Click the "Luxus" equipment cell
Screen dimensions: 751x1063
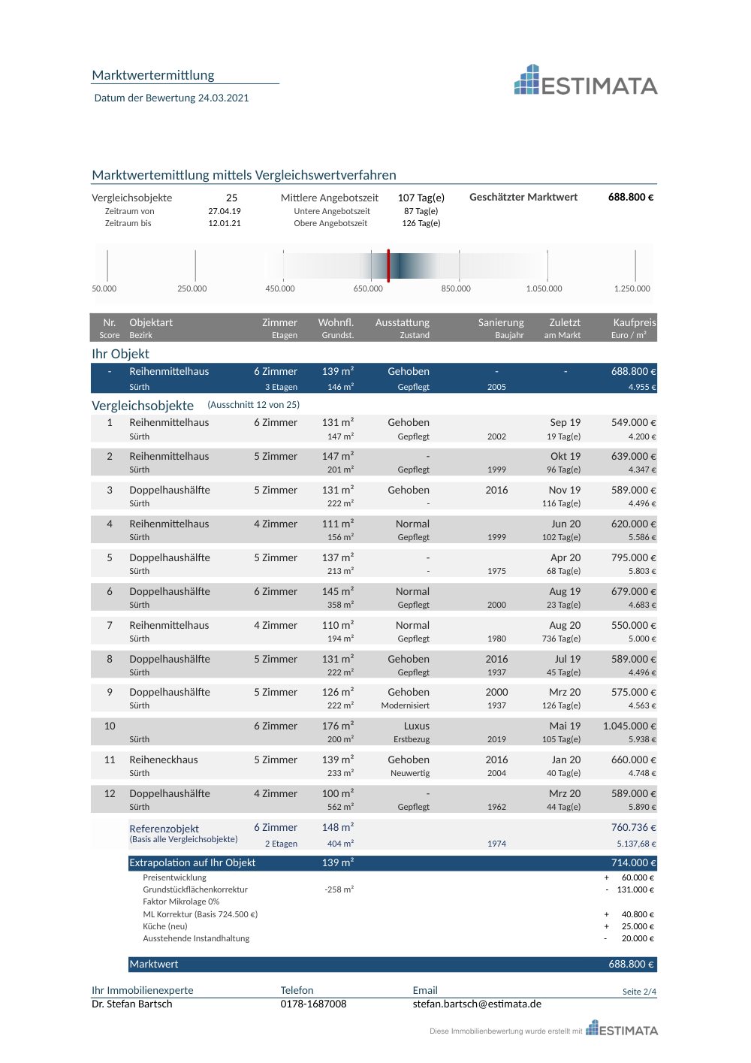pyautogui.click(x=417, y=726)
